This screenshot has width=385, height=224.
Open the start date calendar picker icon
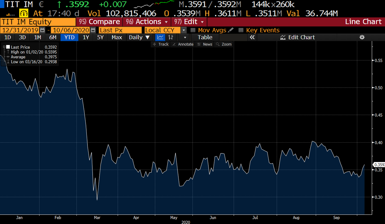(43, 30)
